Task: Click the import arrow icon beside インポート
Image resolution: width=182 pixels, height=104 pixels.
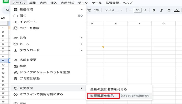Action: pos(16,22)
